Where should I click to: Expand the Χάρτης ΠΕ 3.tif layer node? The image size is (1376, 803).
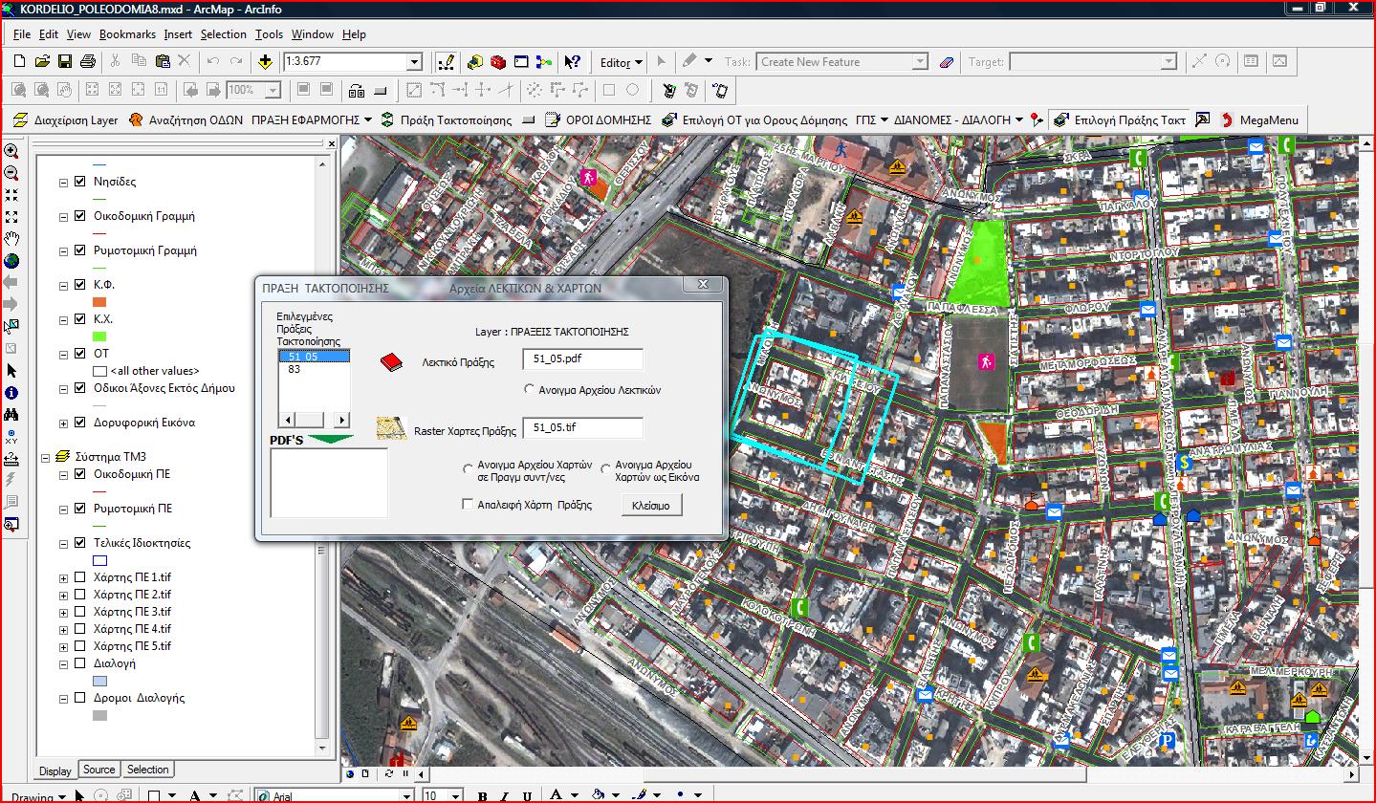tap(64, 612)
